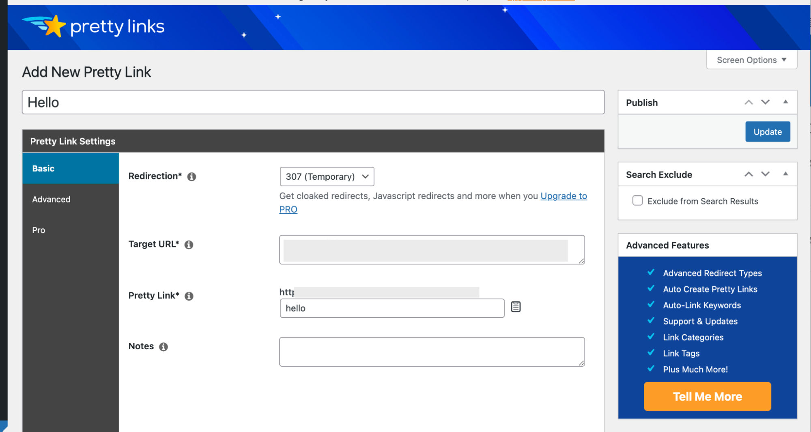Viewport: 811px width, 432px height.
Task: Click the Pretty Link Settings header
Action: pyautogui.click(x=313, y=141)
